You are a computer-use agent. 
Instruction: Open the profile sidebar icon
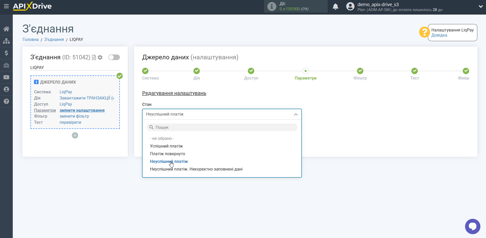[x=6, y=89]
